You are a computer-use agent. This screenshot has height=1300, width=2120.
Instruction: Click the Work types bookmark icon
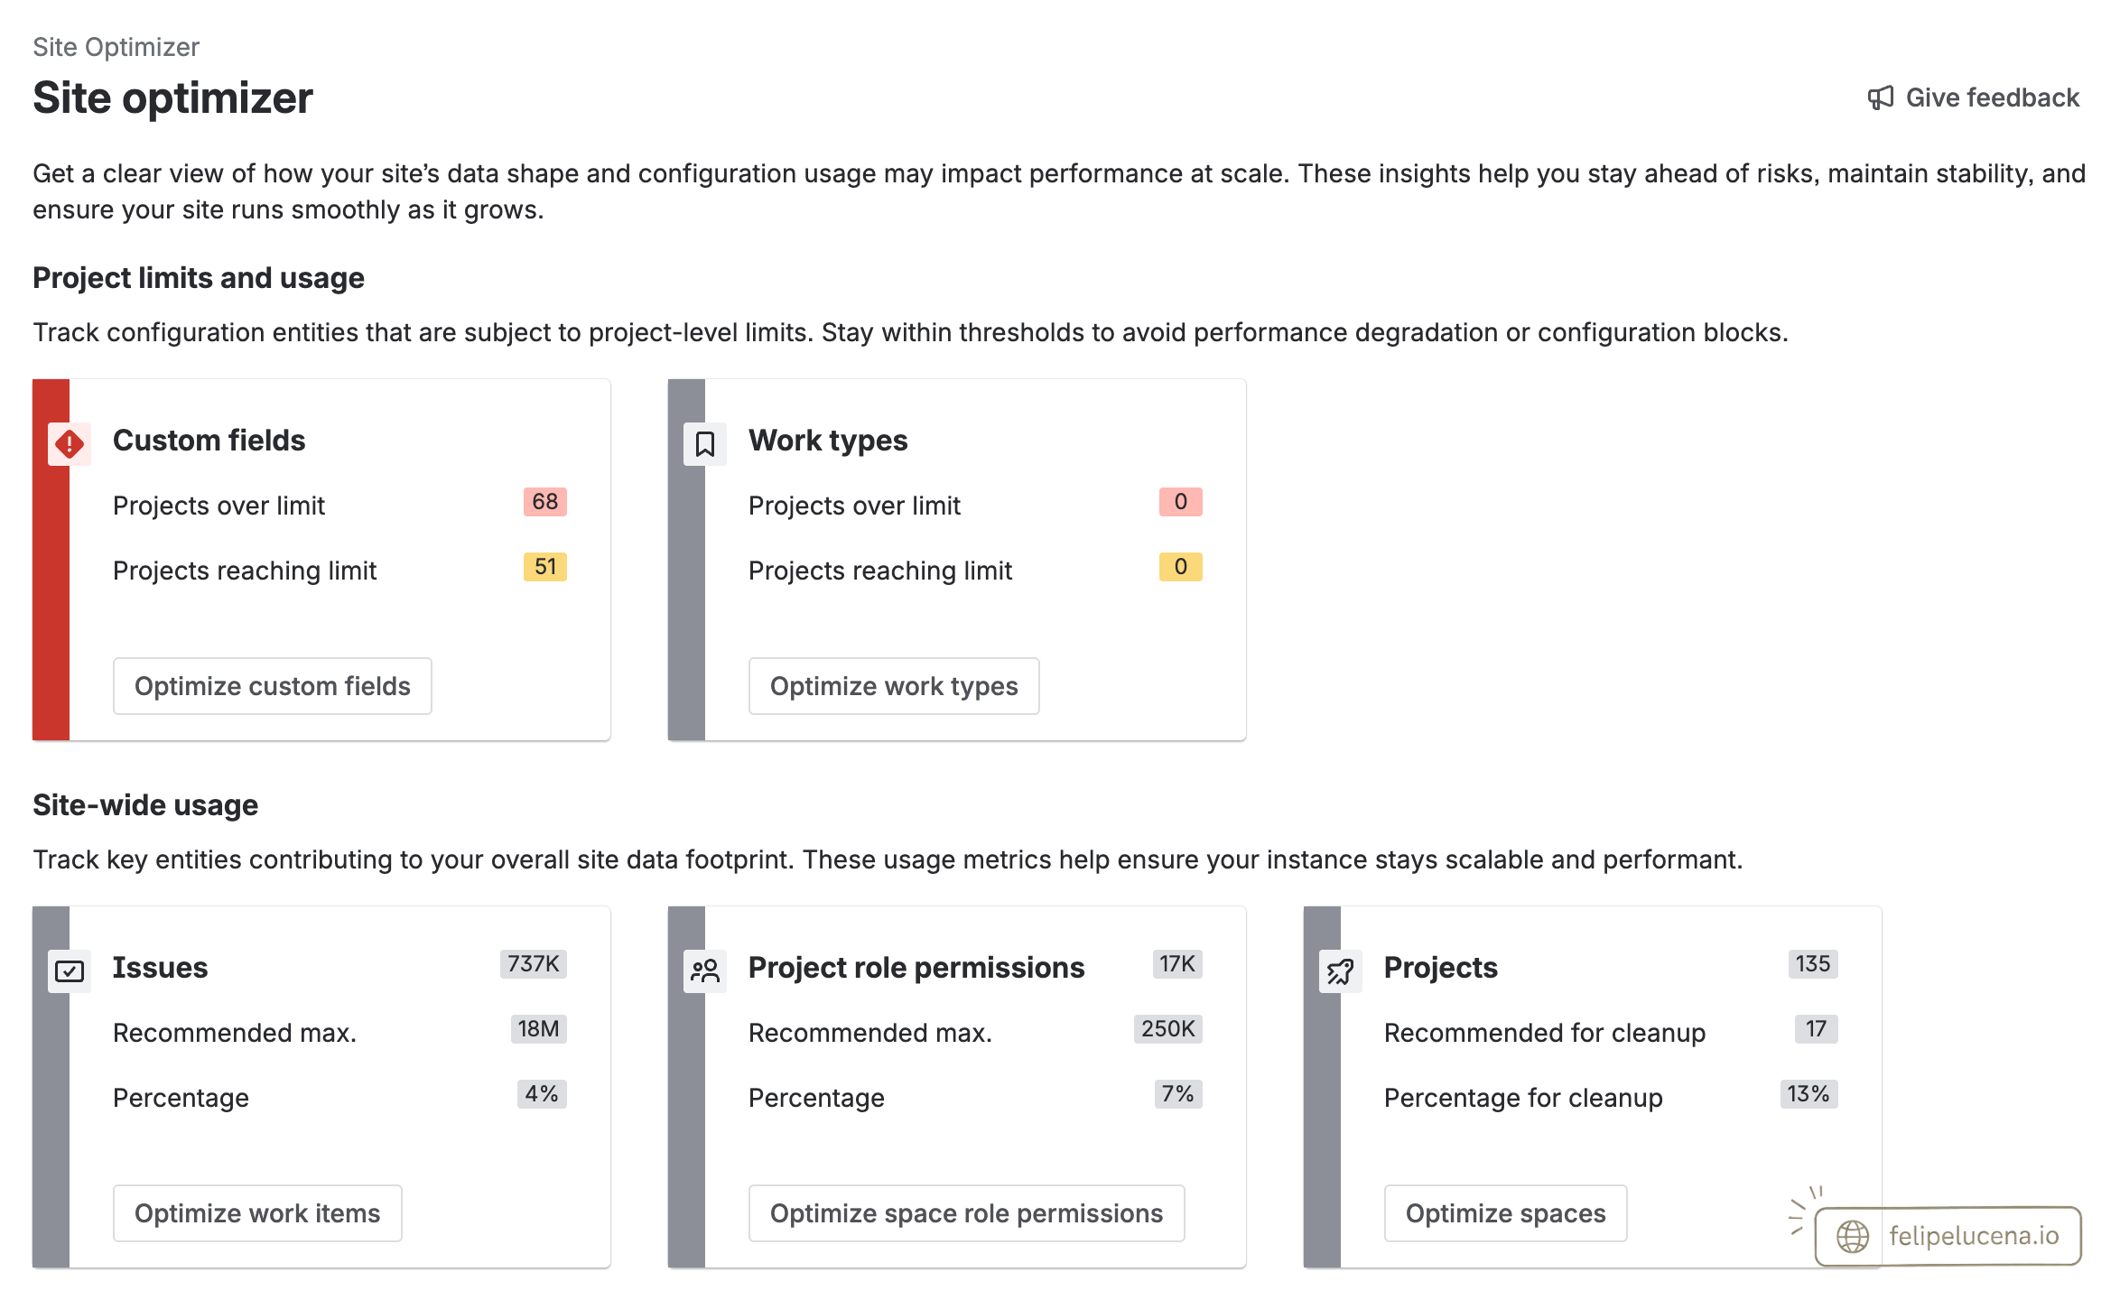(705, 443)
